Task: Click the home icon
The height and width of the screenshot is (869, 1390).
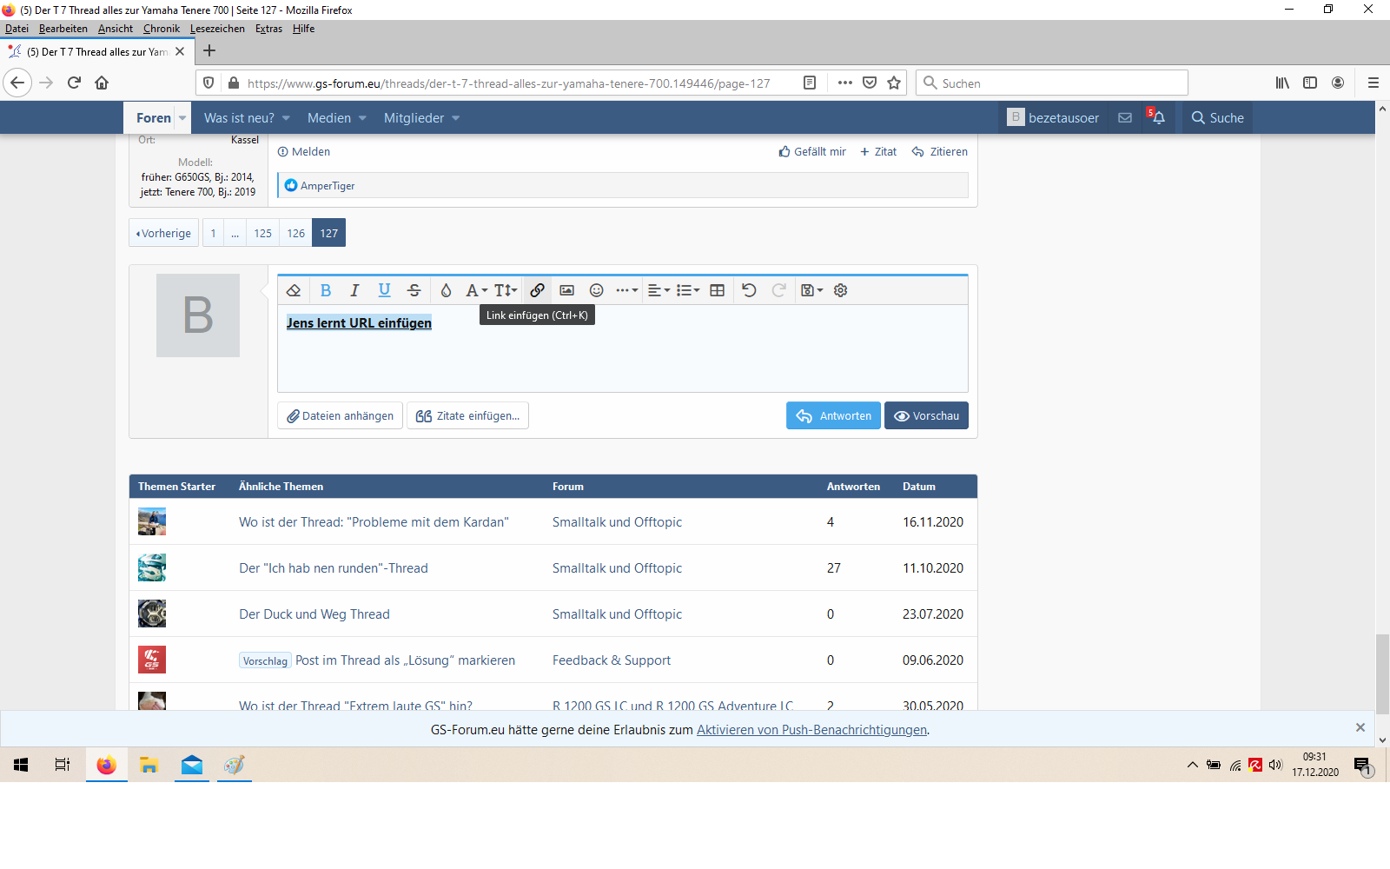Action: (x=102, y=83)
